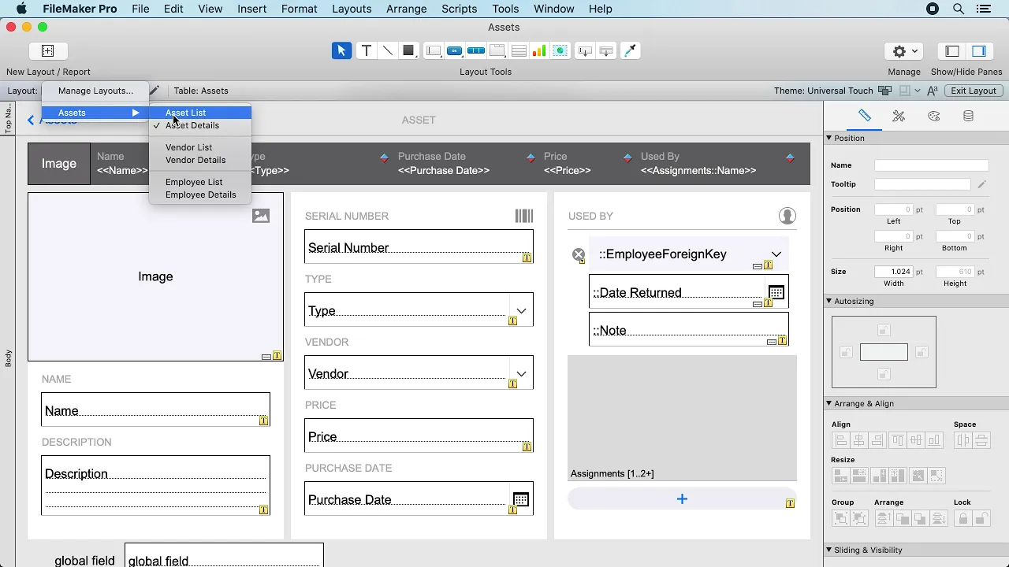Open the Arrange menu in menu bar
The height and width of the screenshot is (567, 1009).
click(x=407, y=9)
